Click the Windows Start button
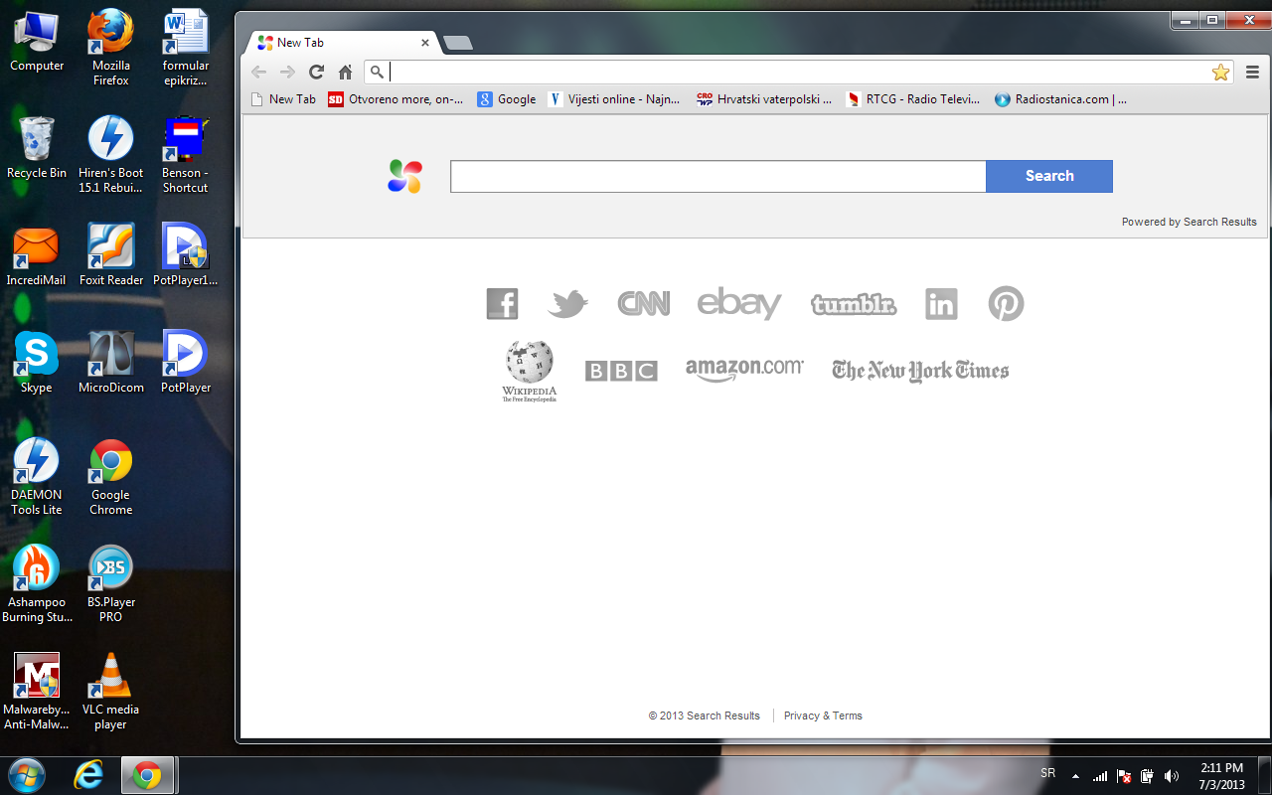 coord(26,775)
